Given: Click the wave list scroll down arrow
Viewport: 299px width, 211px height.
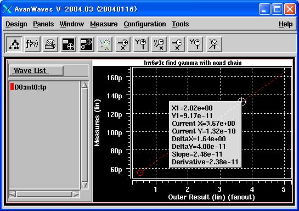Looking at the screenshot, I should [84, 185].
